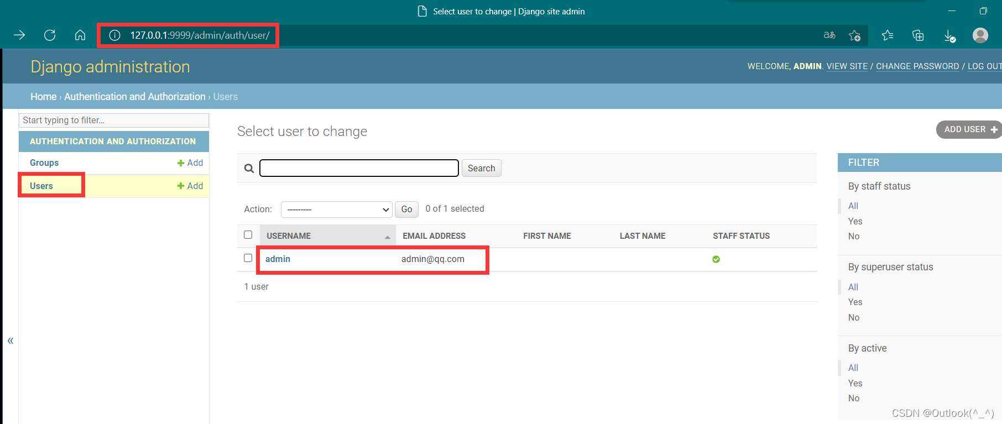Filter staff status by All

point(853,206)
